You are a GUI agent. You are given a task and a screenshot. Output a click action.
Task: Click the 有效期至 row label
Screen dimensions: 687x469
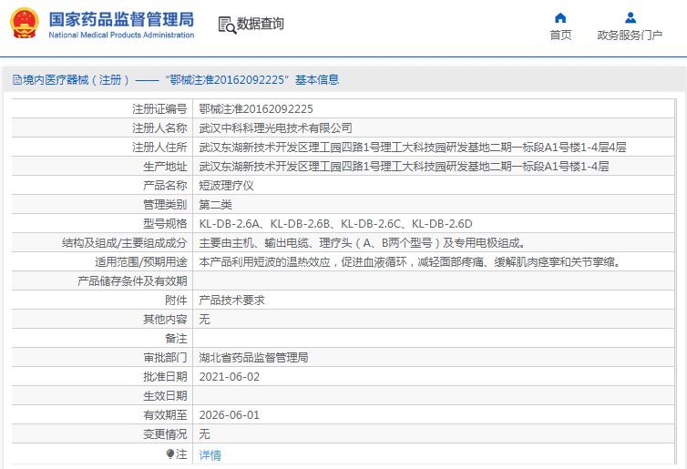coord(165,415)
